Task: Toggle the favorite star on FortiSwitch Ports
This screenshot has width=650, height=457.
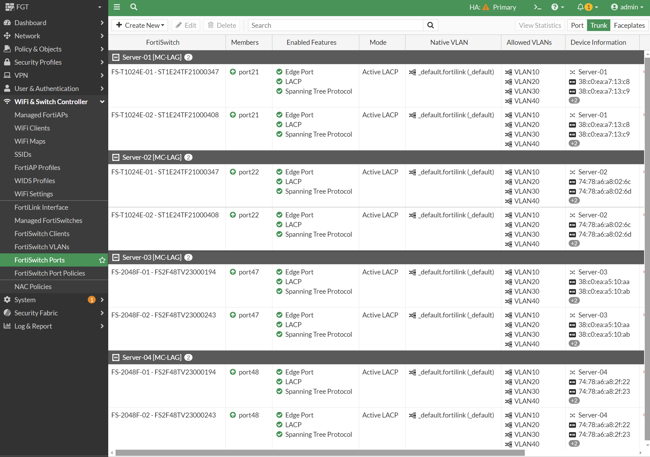Action: [102, 260]
